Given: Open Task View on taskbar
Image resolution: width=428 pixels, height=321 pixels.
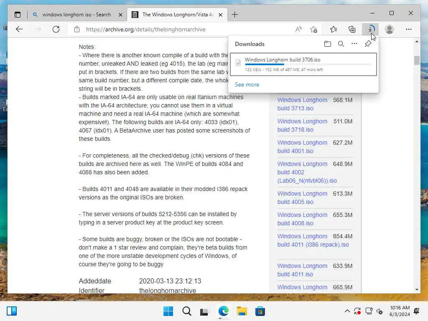Looking at the screenshot, I should pos(204,312).
